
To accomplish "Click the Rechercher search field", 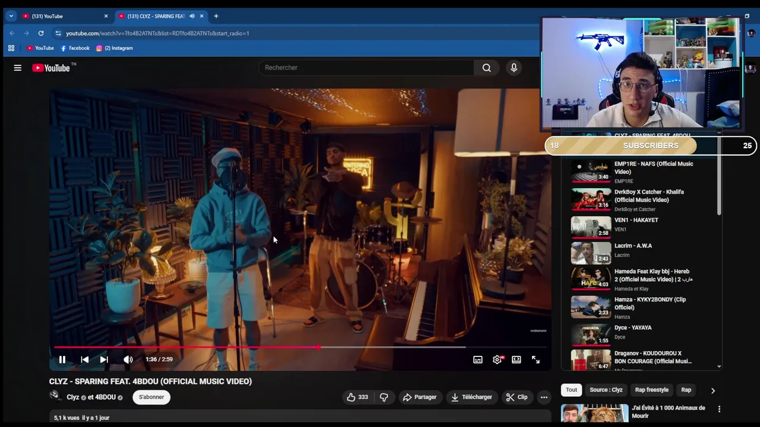I will 366,68.
